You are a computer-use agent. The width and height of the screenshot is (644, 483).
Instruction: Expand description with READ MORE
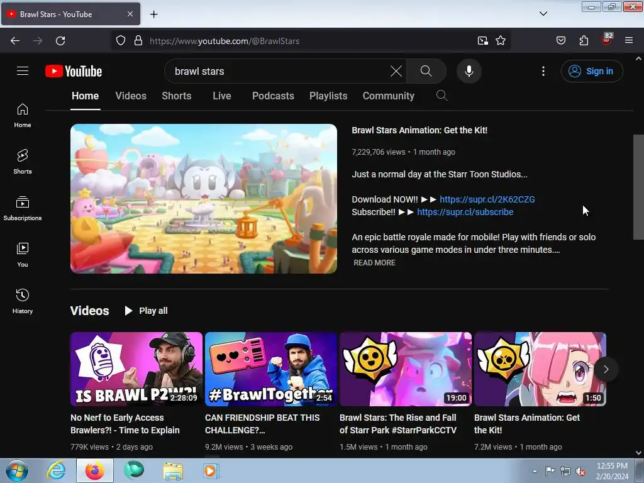[374, 262]
